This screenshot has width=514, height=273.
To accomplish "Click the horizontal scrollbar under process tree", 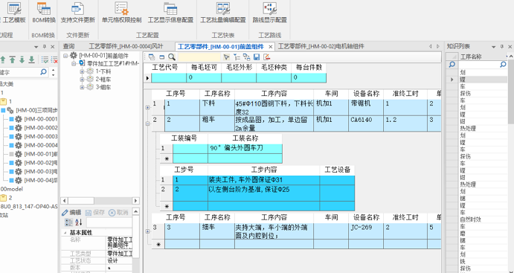I will [100, 201].
